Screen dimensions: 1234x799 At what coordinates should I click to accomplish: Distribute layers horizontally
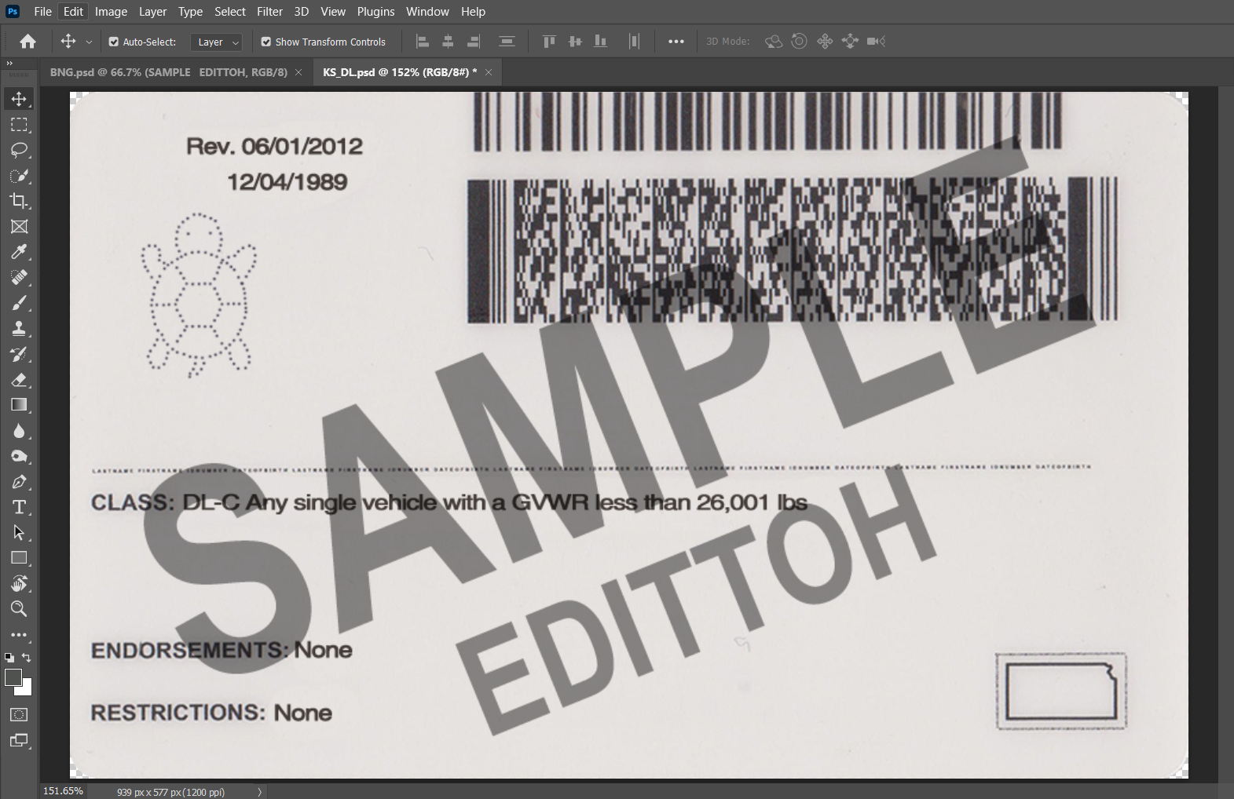[635, 42]
